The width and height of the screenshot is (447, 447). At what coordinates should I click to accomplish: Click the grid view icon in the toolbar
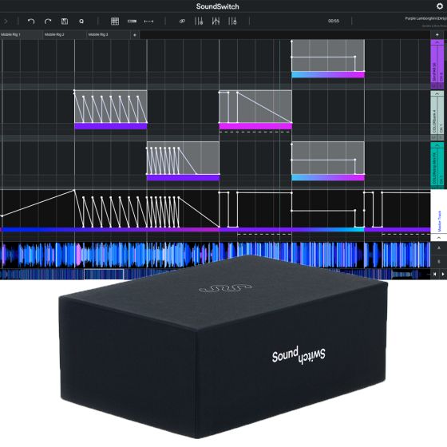(115, 22)
